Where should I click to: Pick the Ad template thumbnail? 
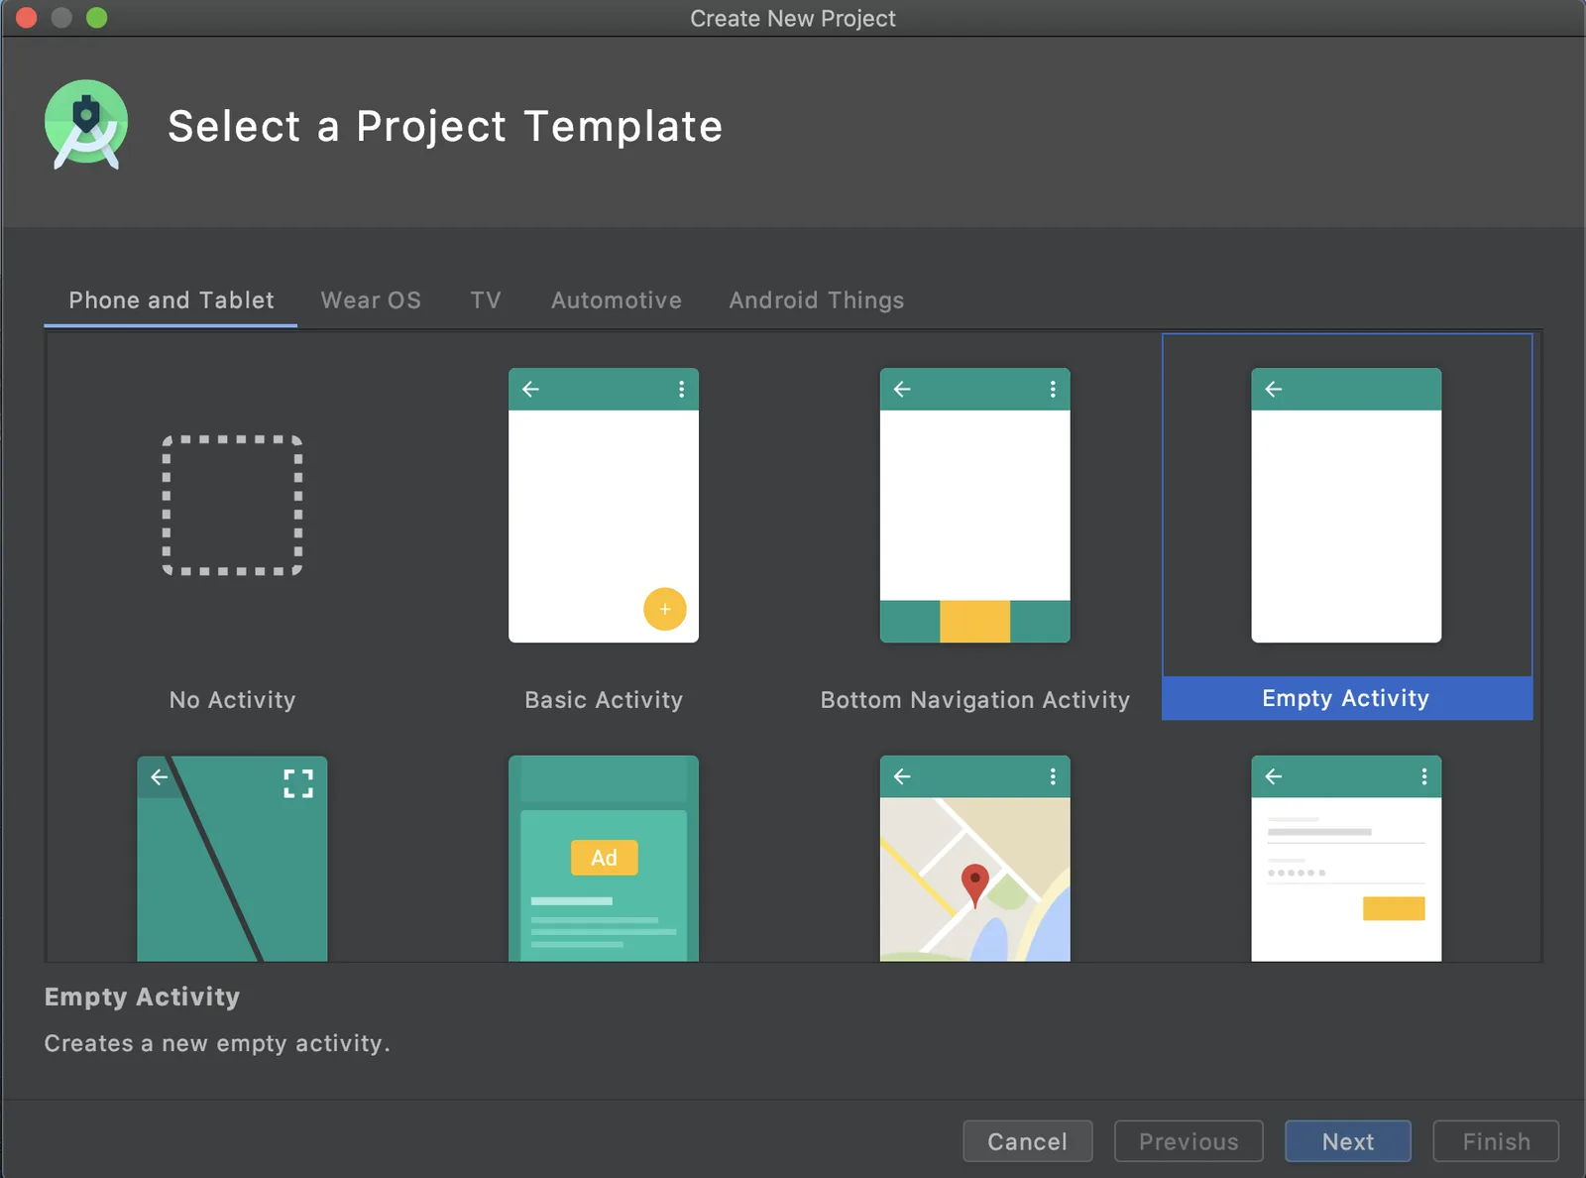tap(604, 859)
